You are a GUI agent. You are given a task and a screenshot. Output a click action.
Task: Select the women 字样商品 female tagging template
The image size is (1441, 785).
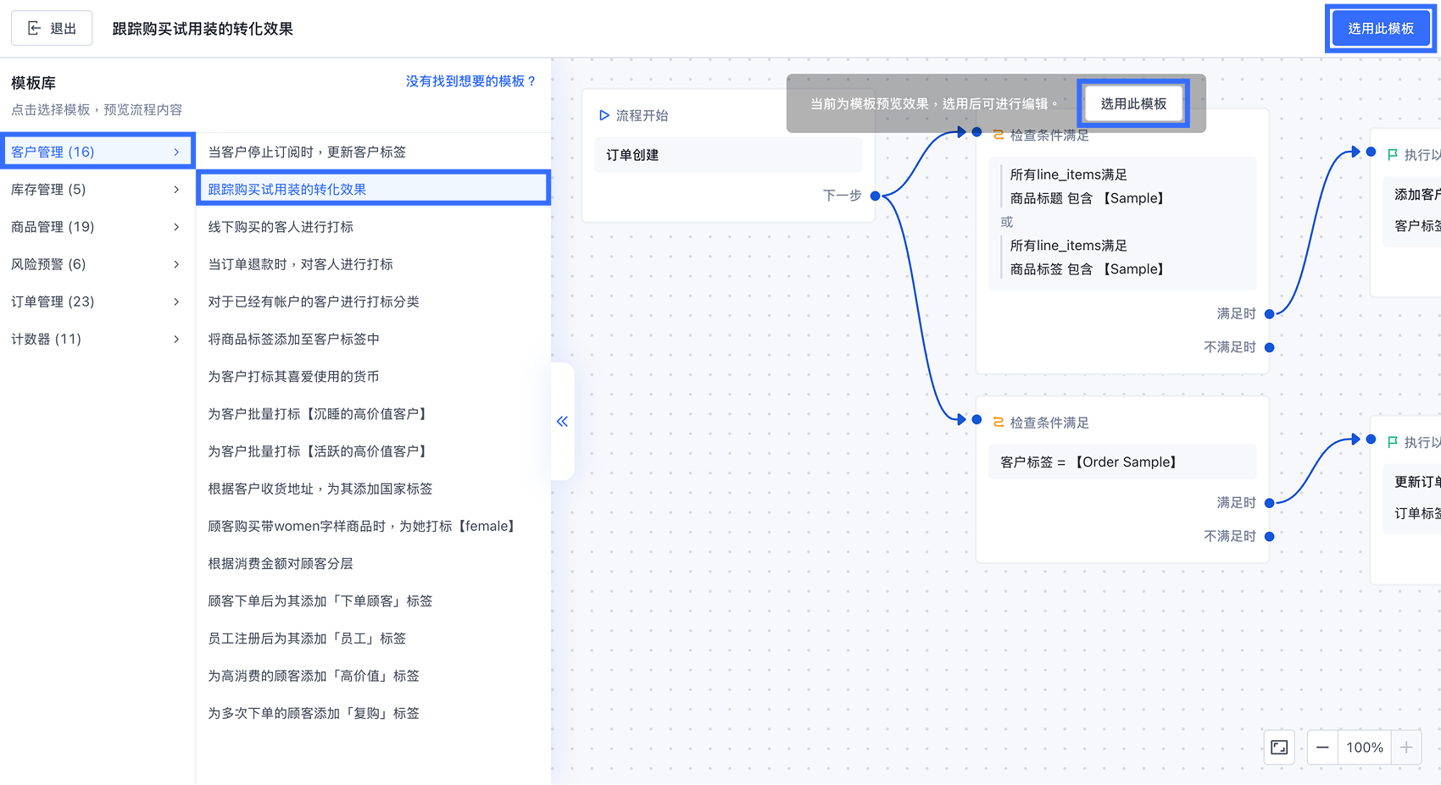coord(374,526)
